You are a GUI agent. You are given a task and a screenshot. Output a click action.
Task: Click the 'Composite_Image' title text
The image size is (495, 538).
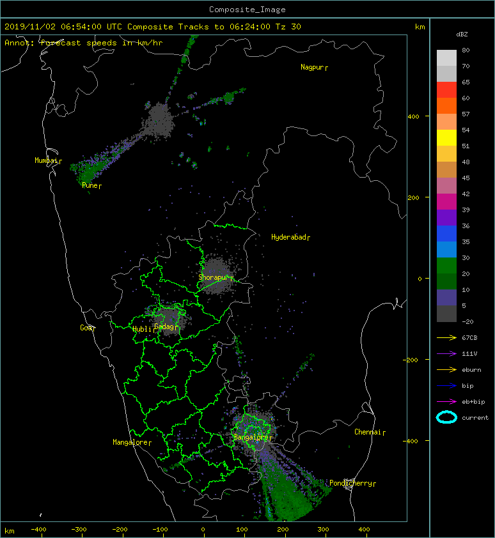pyautogui.click(x=247, y=10)
